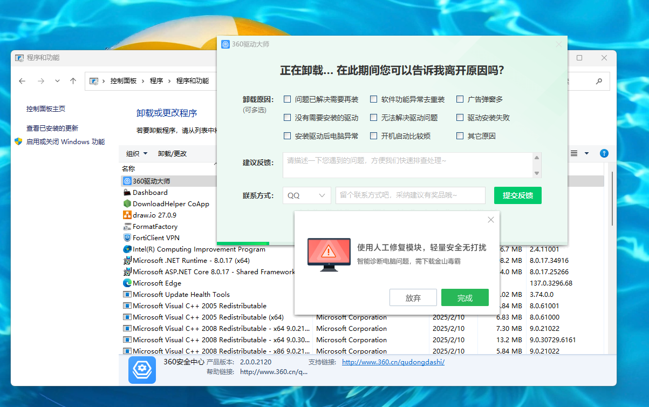Screen dimensions: 649x407
Task: Click the DownloadHelper CoApp icon
Action: click(127, 204)
